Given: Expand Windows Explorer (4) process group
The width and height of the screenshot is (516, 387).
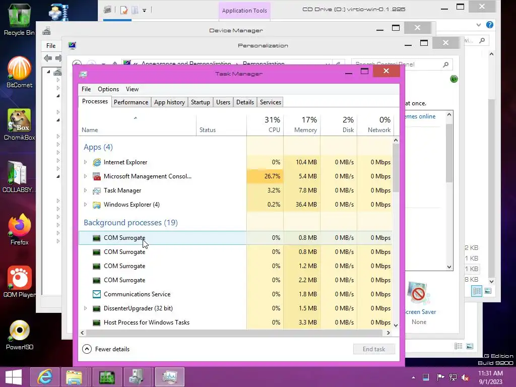Looking at the screenshot, I should point(85,205).
